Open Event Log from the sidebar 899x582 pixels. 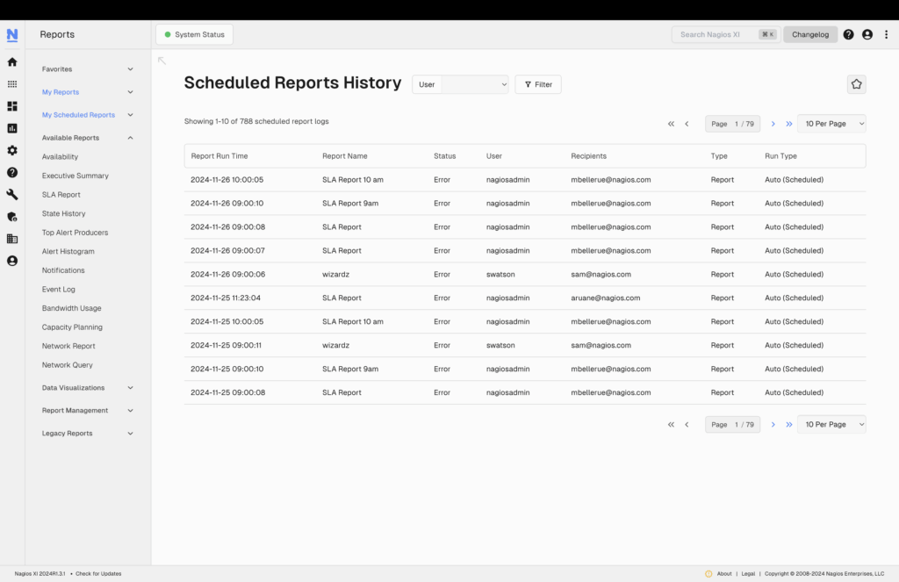pos(61,289)
